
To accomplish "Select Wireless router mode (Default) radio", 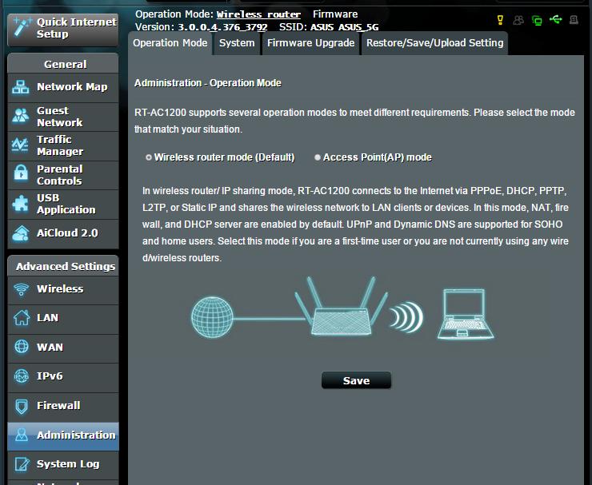I will [x=149, y=157].
